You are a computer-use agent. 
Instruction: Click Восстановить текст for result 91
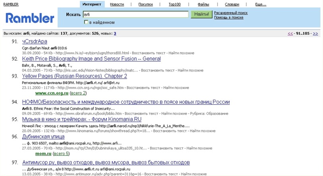148,53
